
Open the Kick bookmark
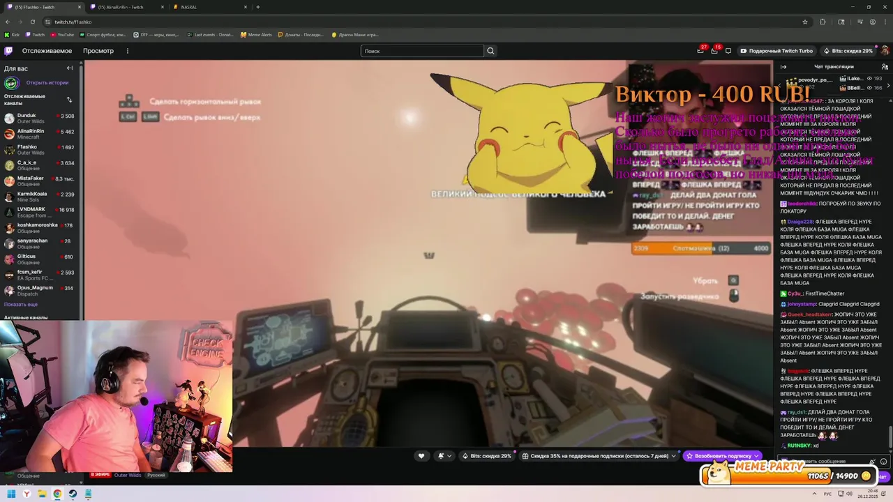point(12,34)
